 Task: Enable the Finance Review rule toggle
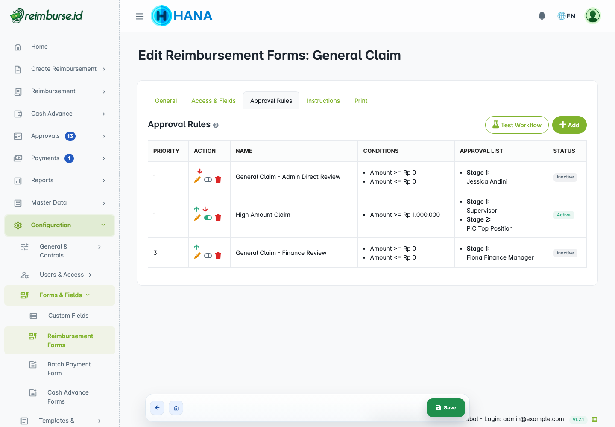(x=208, y=256)
